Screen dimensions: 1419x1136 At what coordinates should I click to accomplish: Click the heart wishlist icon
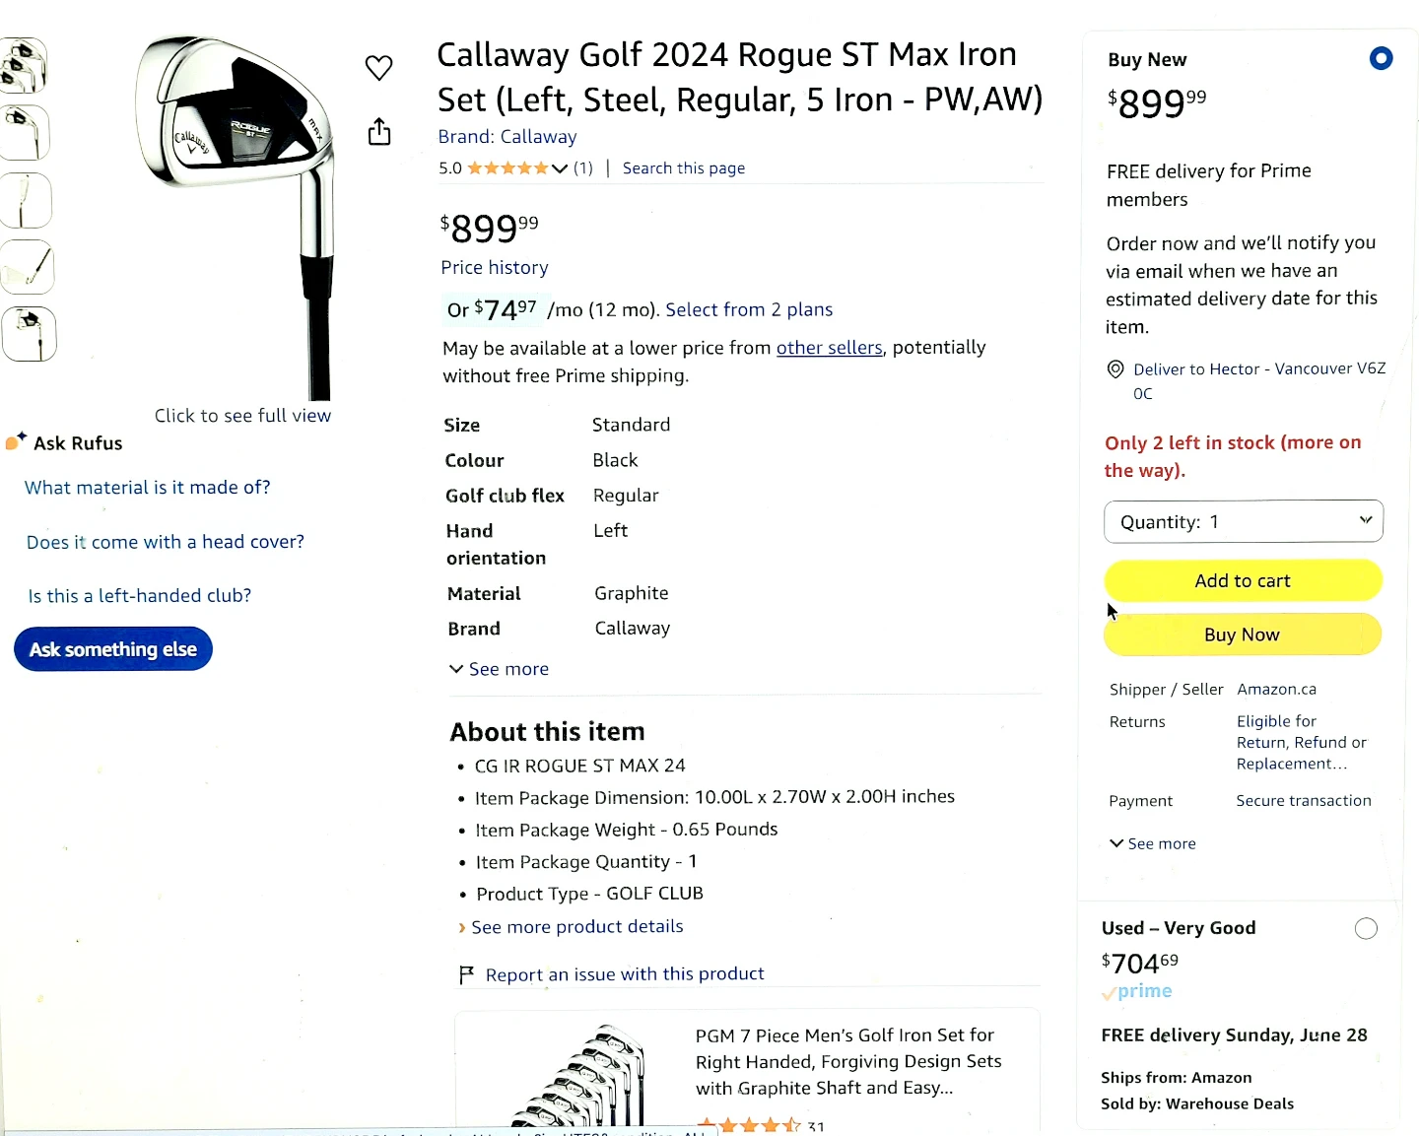[379, 68]
